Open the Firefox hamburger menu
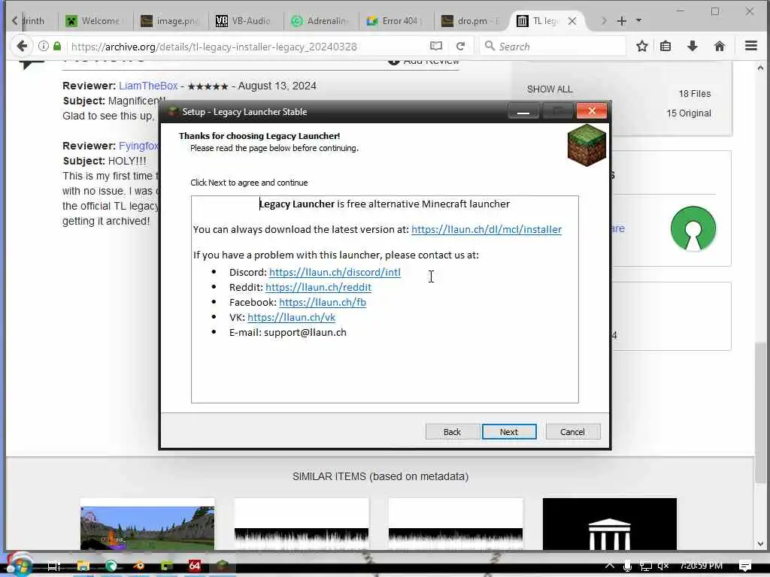This screenshot has height=577, width=770. pos(751,46)
